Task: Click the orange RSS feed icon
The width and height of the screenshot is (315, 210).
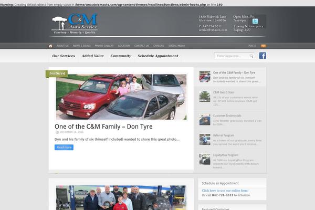Action: (264, 46)
